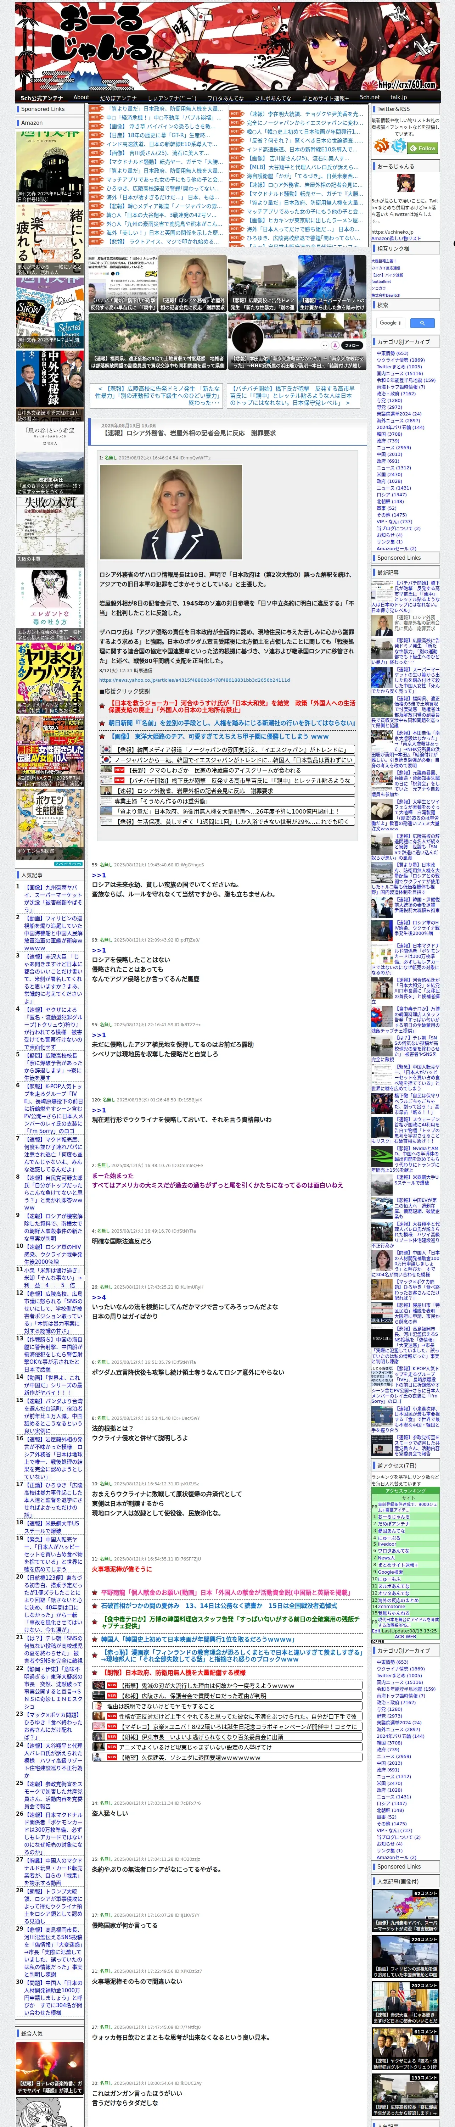Open the news.yahoo.co.jp source article link
Image resolution: width=455 pixels, height=2127 pixels.
pyautogui.click(x=194, y=680)
